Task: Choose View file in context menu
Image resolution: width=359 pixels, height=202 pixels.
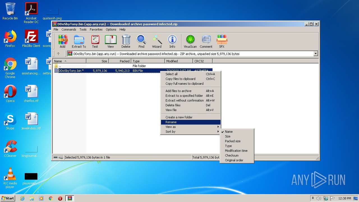Action: tap(191, 110)
